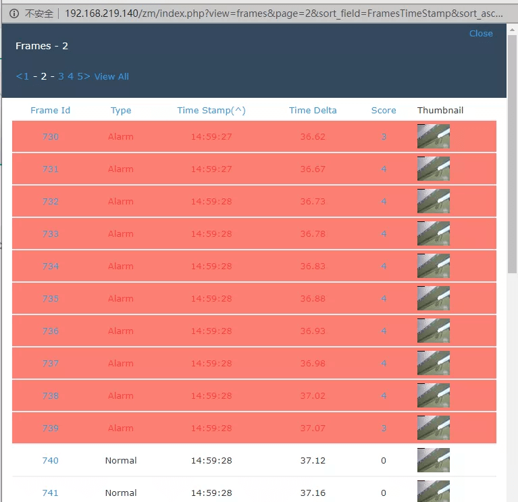
Task: Open thumbnail image for frame 736
Action: (433, 331)
